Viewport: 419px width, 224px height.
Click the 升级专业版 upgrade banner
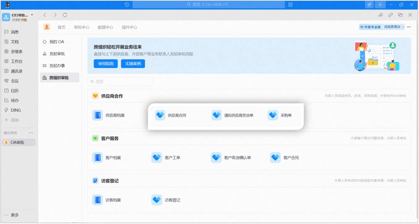pos(382,27)
